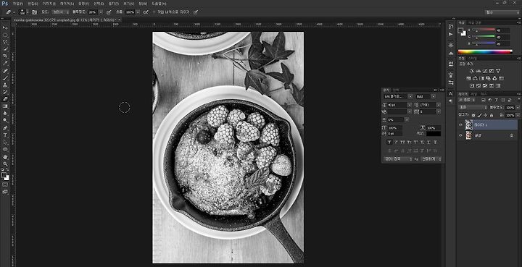Open the Image menu
522x267 pixels.
[49, 4]
